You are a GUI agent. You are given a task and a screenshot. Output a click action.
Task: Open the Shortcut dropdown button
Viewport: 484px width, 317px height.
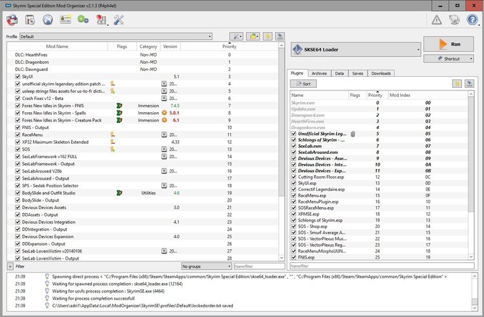449,59
